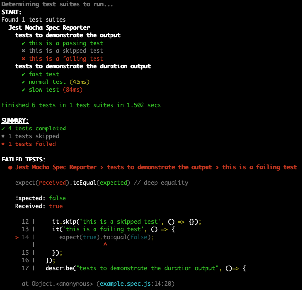Click the red failed test breadcrumb path line
Viewport: 302px width, 290px height.
coord(156,167)
